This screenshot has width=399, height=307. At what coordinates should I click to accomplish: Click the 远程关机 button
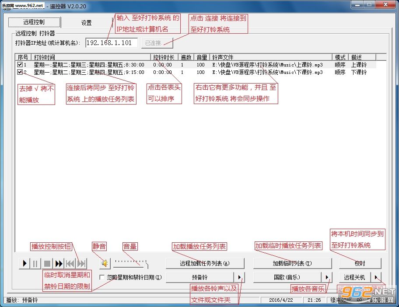click(x=354, y=277)
